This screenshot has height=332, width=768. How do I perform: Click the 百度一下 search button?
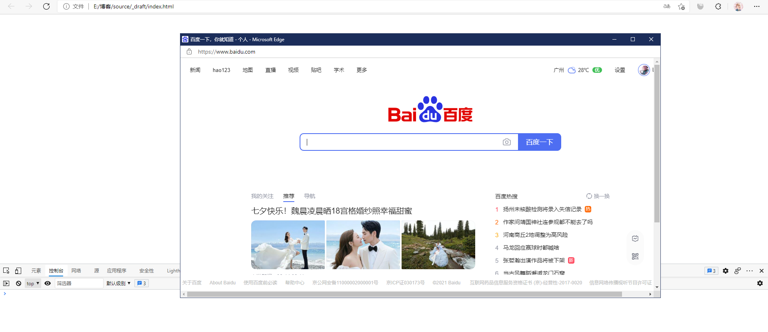click(540, 142)
